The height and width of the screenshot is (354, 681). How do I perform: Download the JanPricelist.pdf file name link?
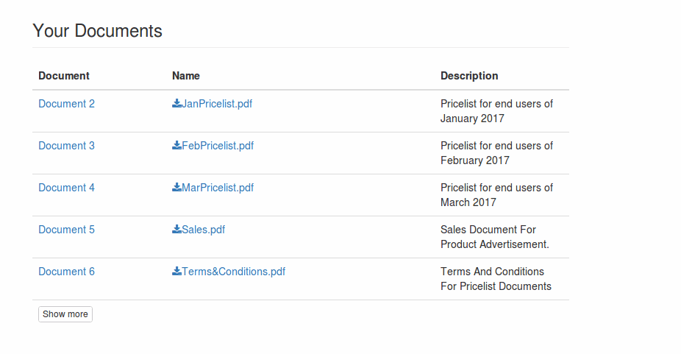point(217,104)
